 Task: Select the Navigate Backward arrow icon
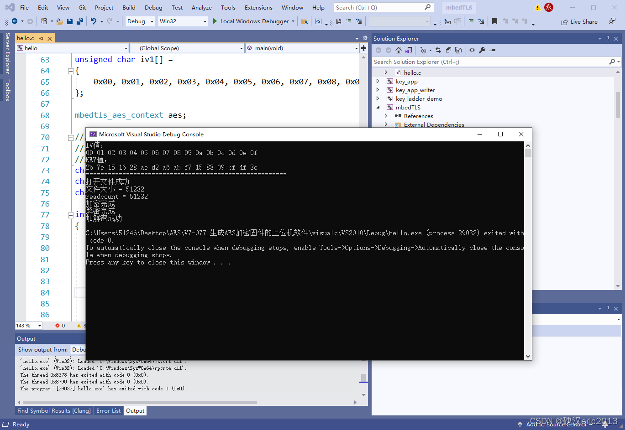14,21
